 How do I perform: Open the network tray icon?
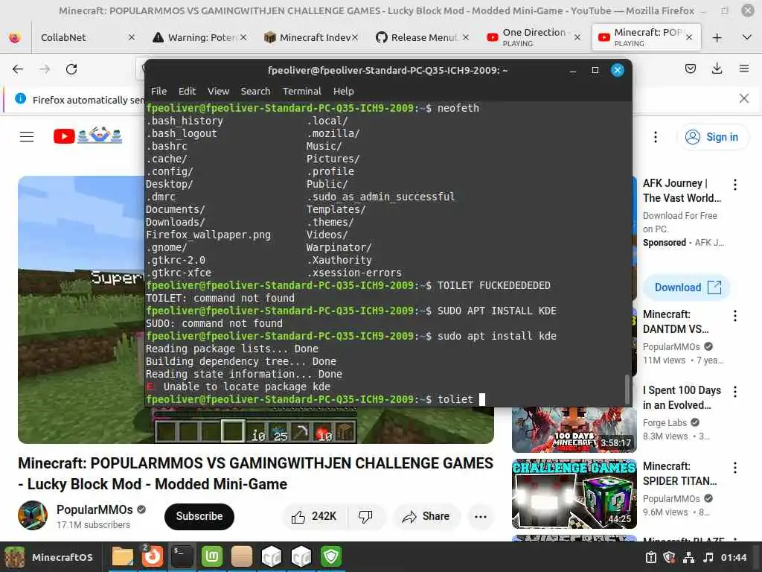pos(688,557)
